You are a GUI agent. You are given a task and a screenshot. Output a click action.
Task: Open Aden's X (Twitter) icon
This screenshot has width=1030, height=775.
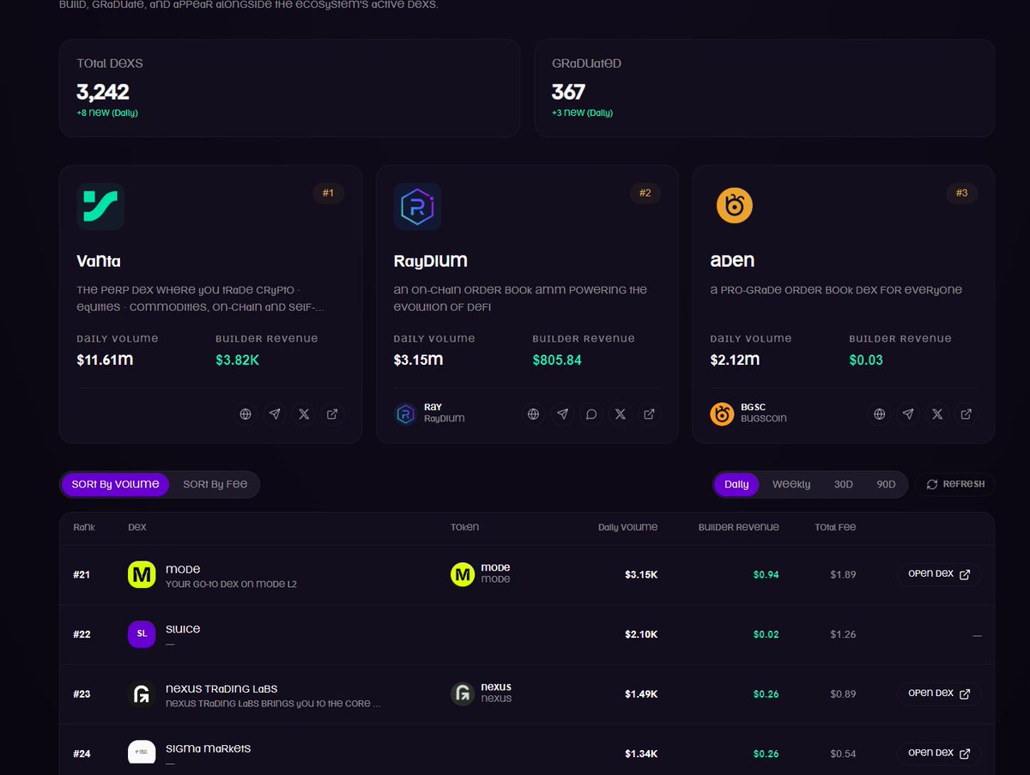(x=937, y=414)
